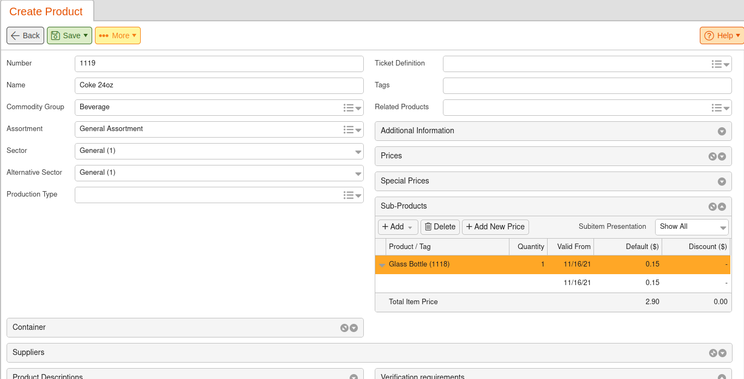Click the Total discount 0.00 value
This screenshot has height=379, width=744.
tap(721, 302)
